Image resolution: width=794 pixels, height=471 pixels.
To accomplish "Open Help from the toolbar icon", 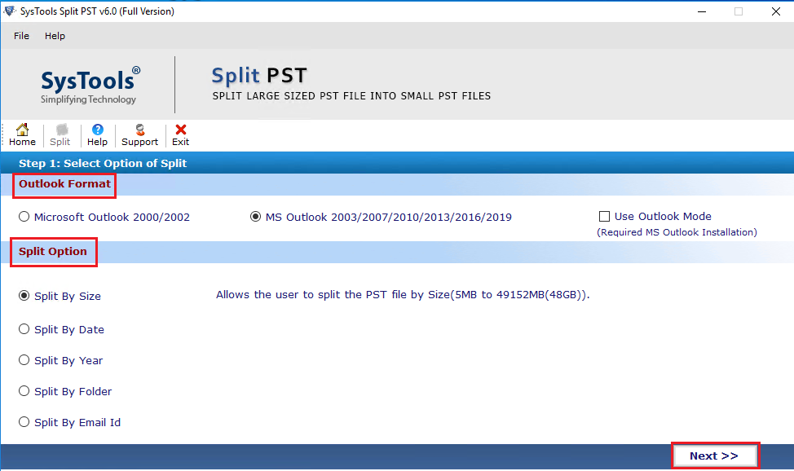I will [x=97, y=134].
